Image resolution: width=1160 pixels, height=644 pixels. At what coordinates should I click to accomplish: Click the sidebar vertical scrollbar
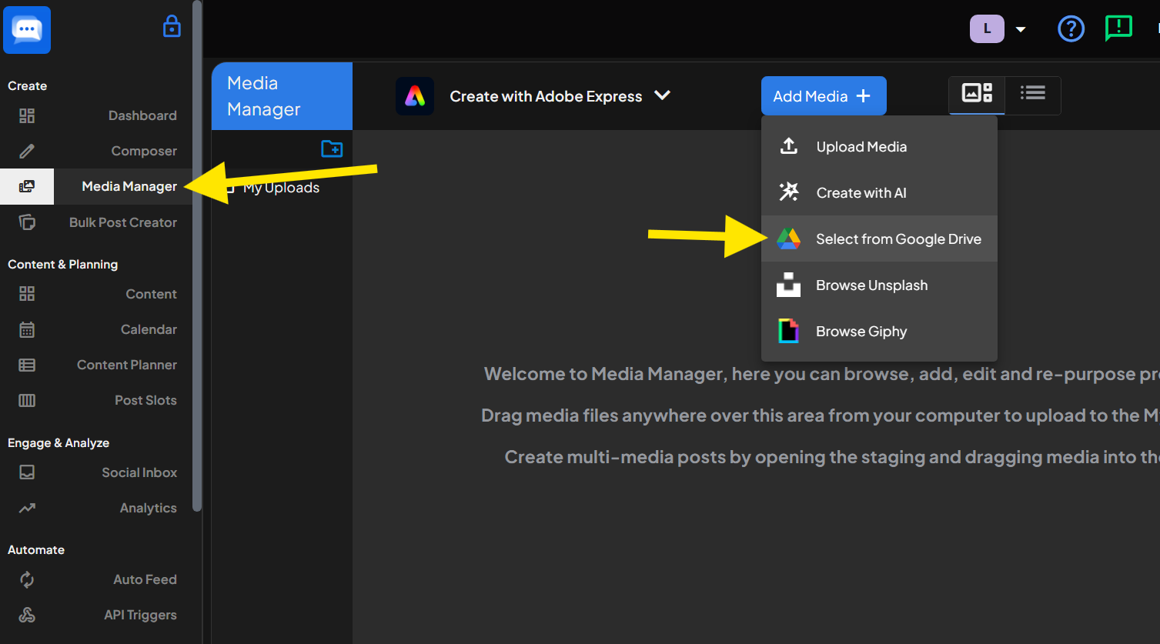point(197,254)
